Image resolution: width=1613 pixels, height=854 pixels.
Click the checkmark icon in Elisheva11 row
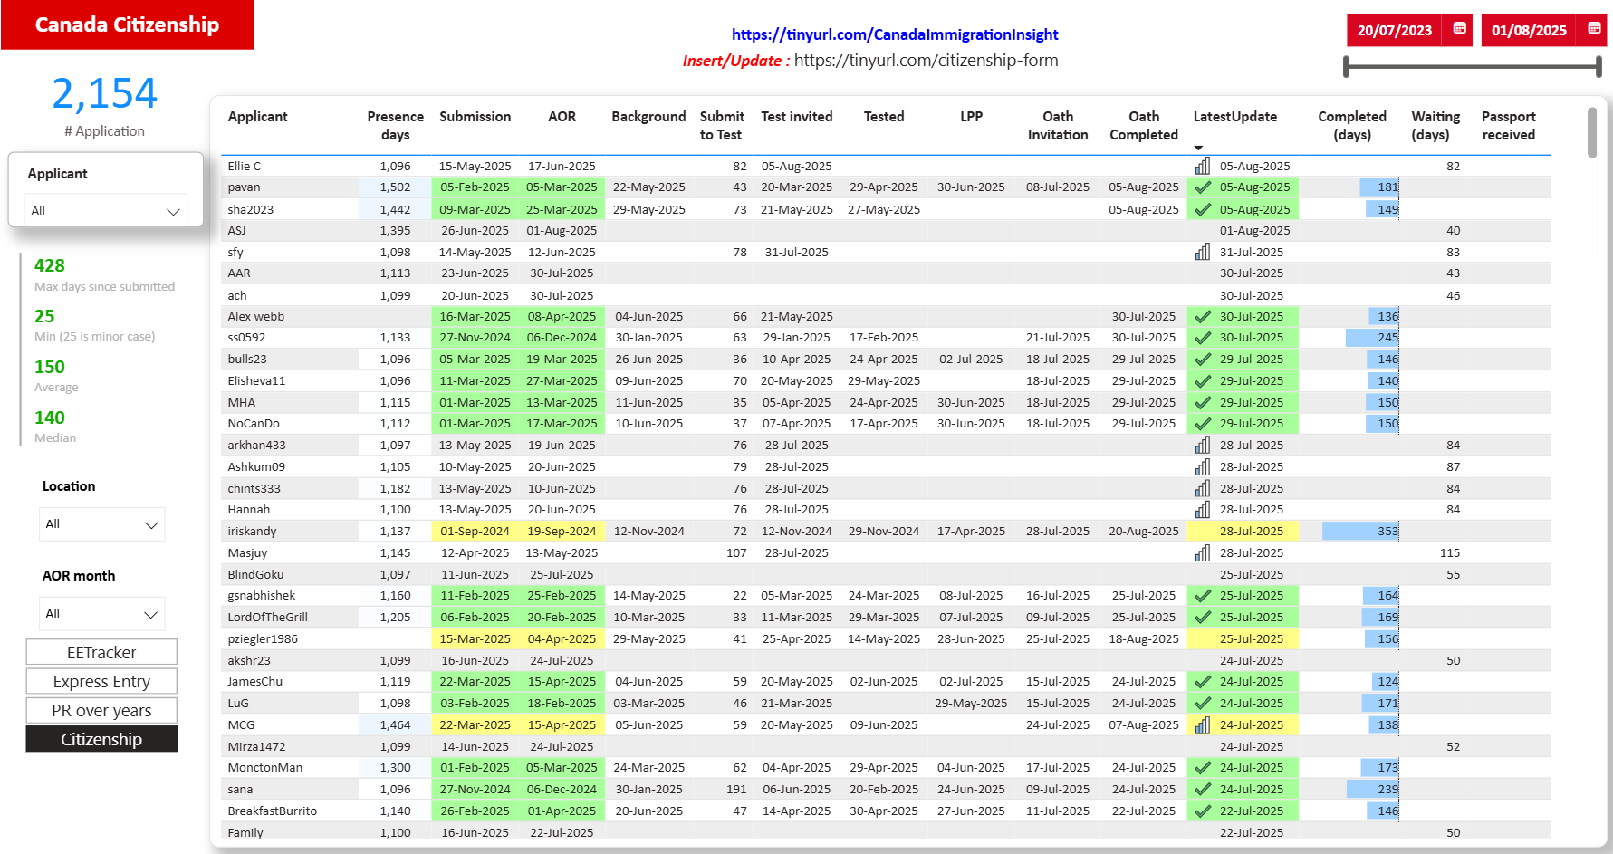pyautogui.click(x=1203, y=381)
